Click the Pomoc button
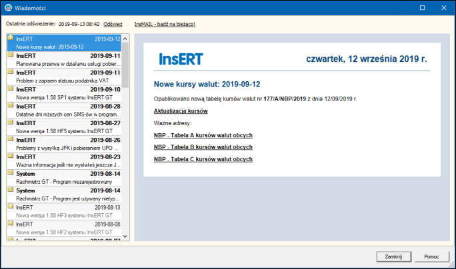This screenshot has width=456, height=269. pos(431,256)
